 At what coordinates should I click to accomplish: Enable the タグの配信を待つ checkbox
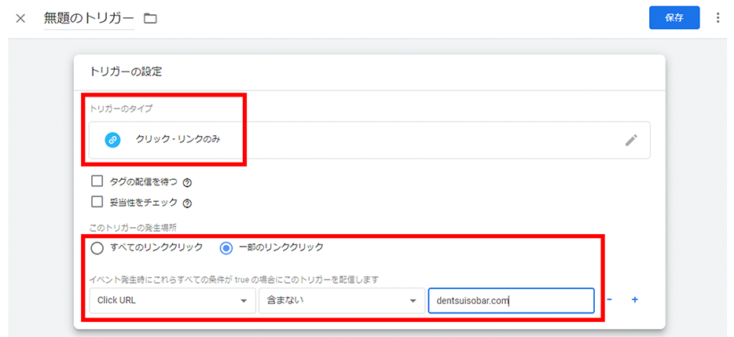tap(97, 181)
